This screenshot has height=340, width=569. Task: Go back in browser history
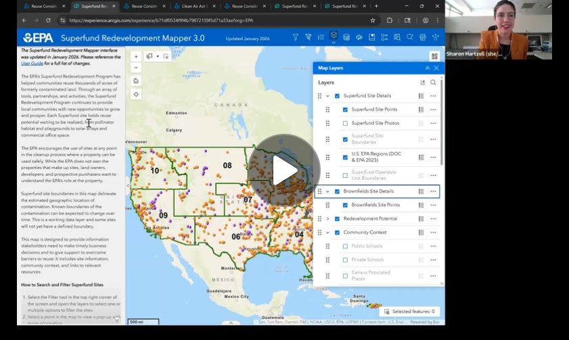tap(24, 20)
